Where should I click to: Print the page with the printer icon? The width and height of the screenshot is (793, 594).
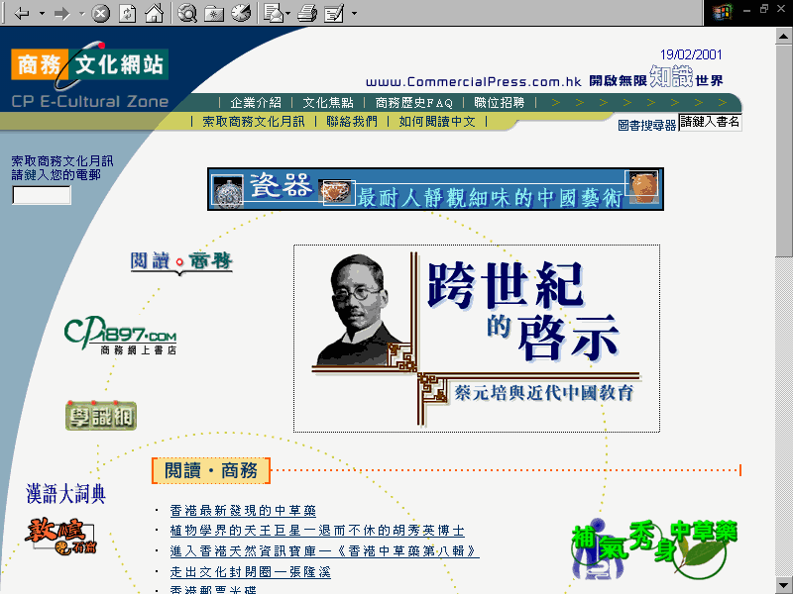pos(307,13)
